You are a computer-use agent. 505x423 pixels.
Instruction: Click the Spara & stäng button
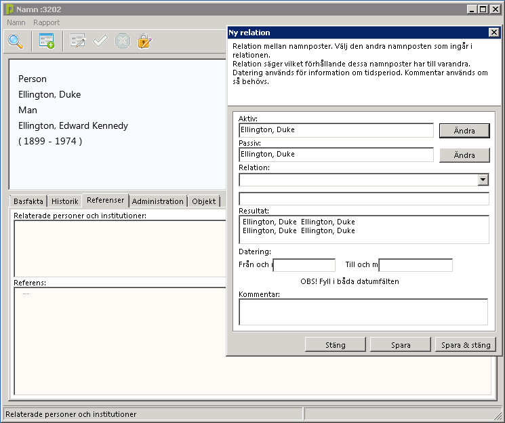pyautogui.click(x=466, y=345)
